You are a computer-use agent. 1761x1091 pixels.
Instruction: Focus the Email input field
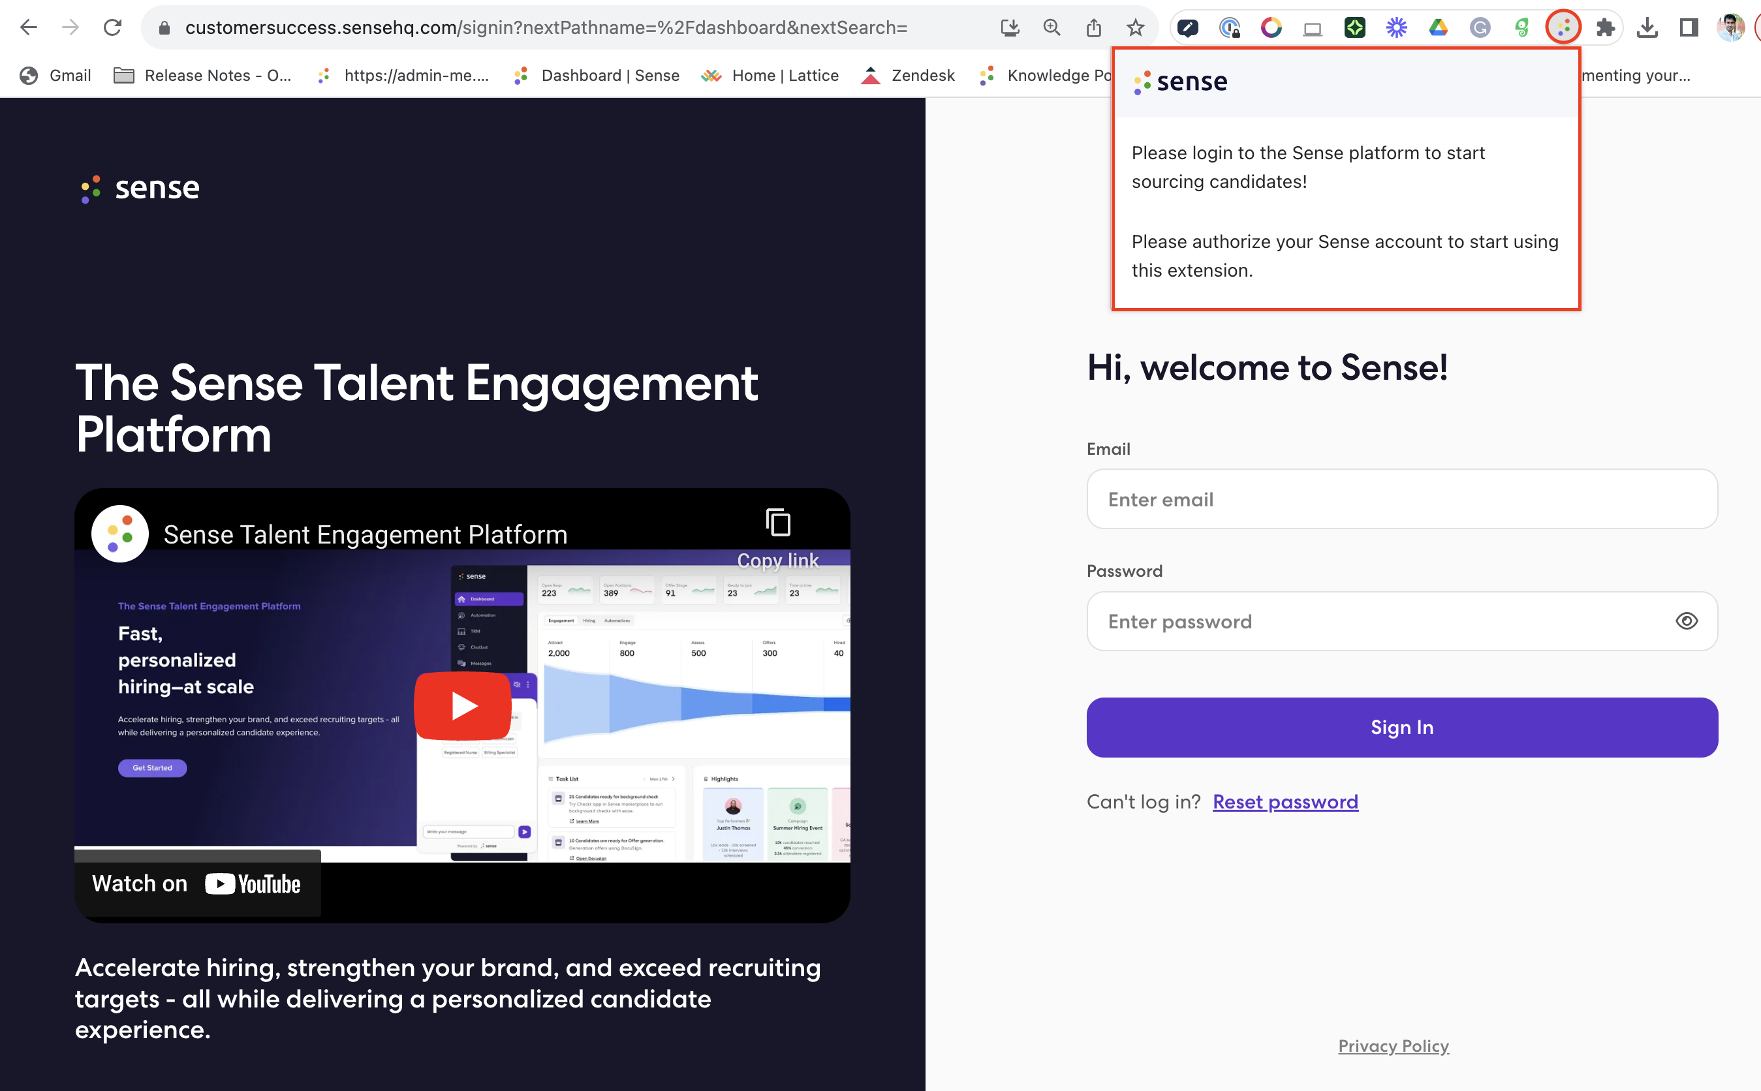pyautogui.click(x=1401, y=499)
